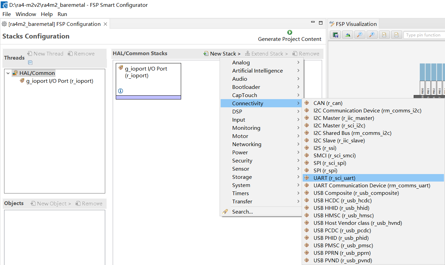
Task: Close the FSP Configuration tab
Action: [105, 24]
